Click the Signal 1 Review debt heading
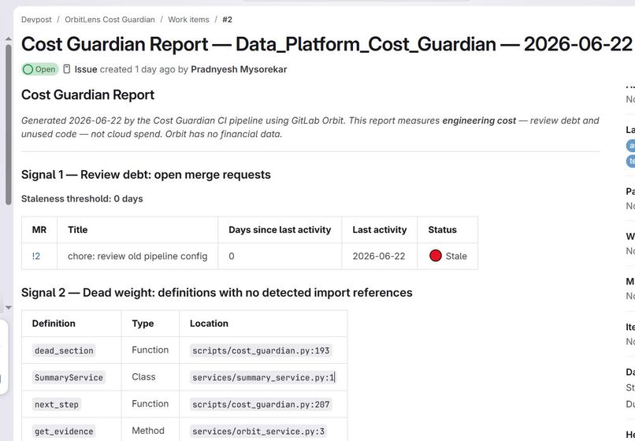The width and height of the screenshot is (635, 441). coord(146,175)
